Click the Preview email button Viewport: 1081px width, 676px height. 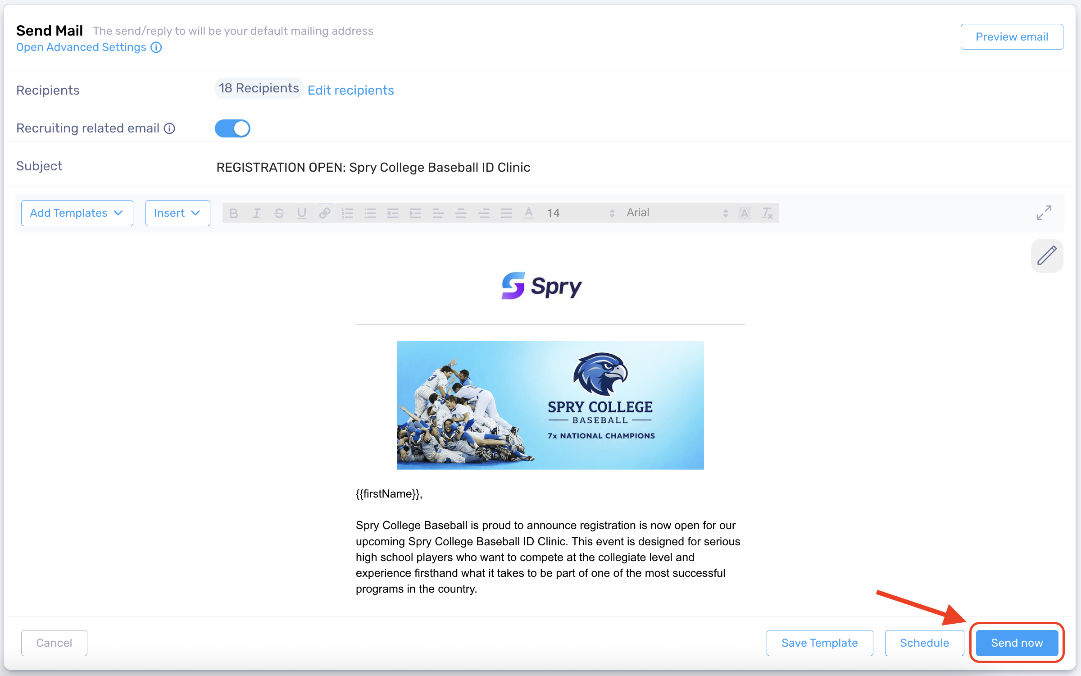pyautogui.click(x=1012, y=37)
